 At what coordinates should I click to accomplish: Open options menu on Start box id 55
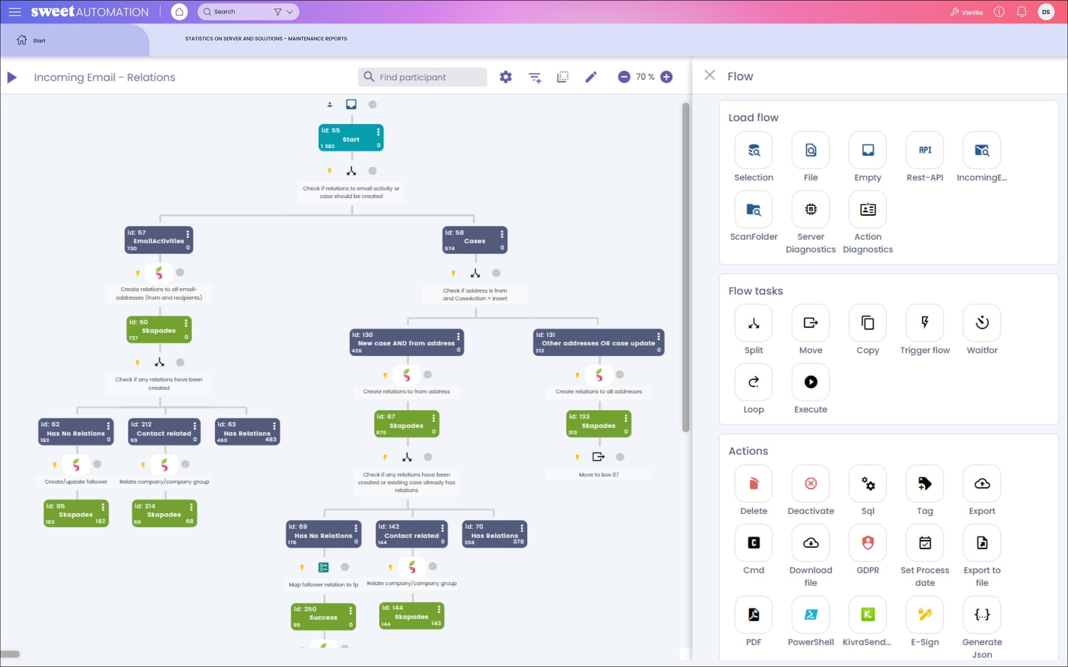pos(378,132)
